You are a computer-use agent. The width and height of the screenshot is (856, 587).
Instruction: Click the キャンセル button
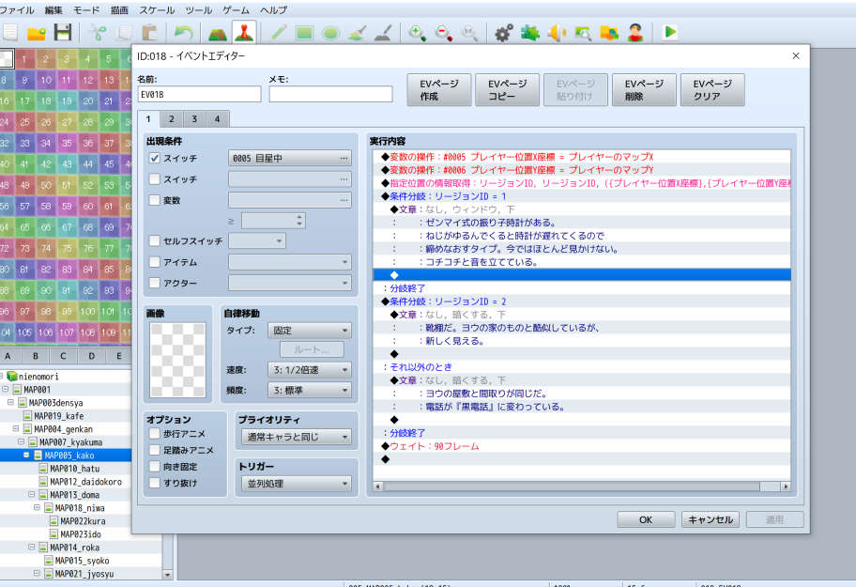(x=711, y=519)
